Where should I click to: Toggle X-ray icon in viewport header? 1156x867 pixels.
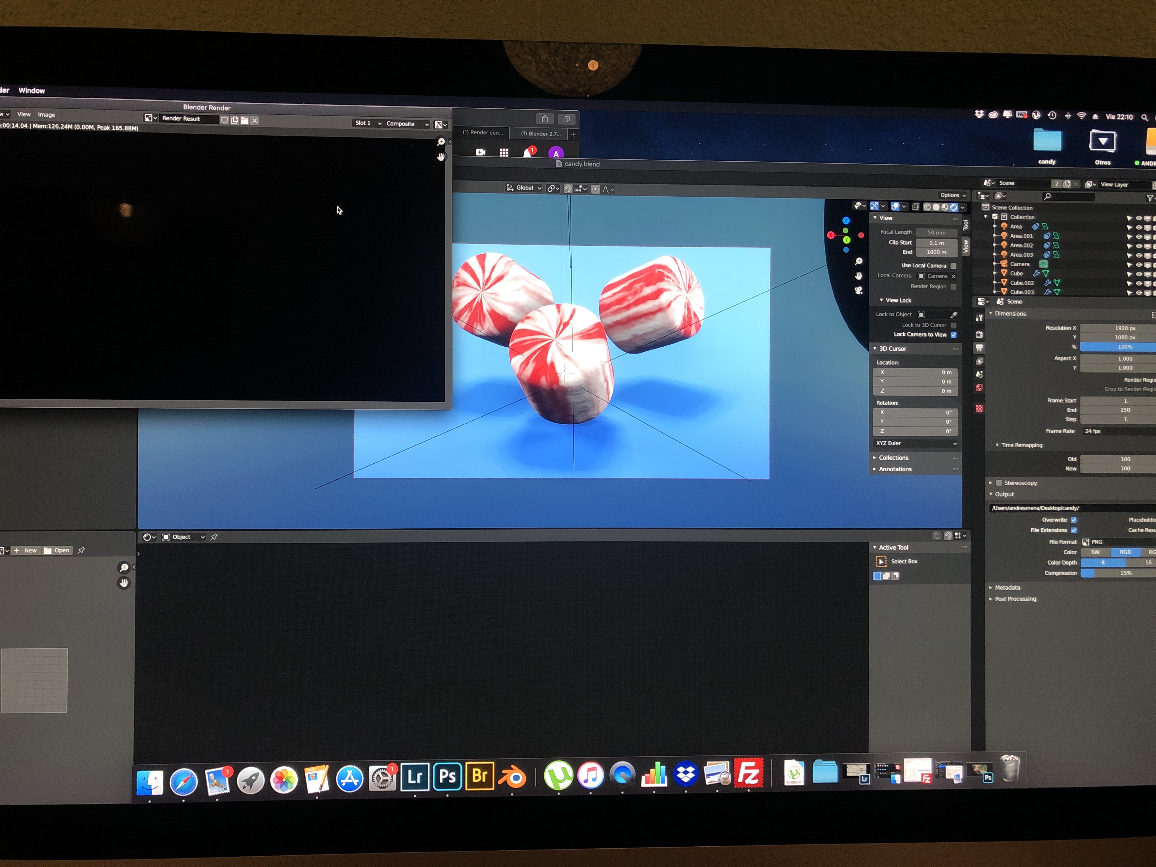(916, 207)
